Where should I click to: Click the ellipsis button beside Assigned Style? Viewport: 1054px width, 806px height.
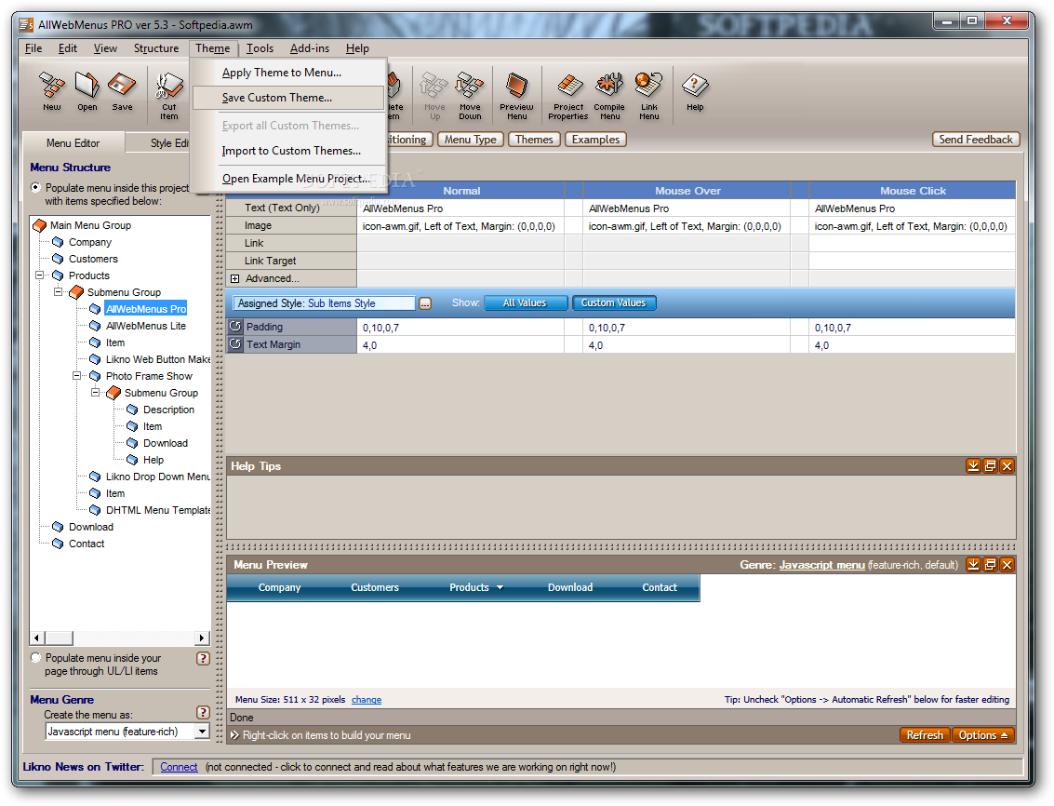tap(425, 303)
